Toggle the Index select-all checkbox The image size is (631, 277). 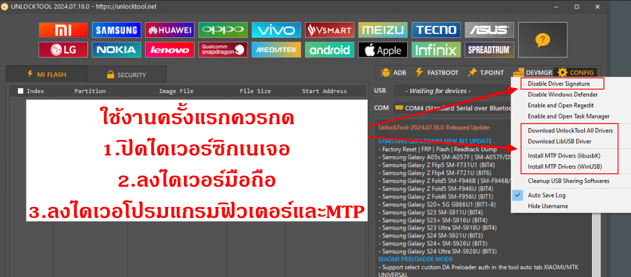20,91
